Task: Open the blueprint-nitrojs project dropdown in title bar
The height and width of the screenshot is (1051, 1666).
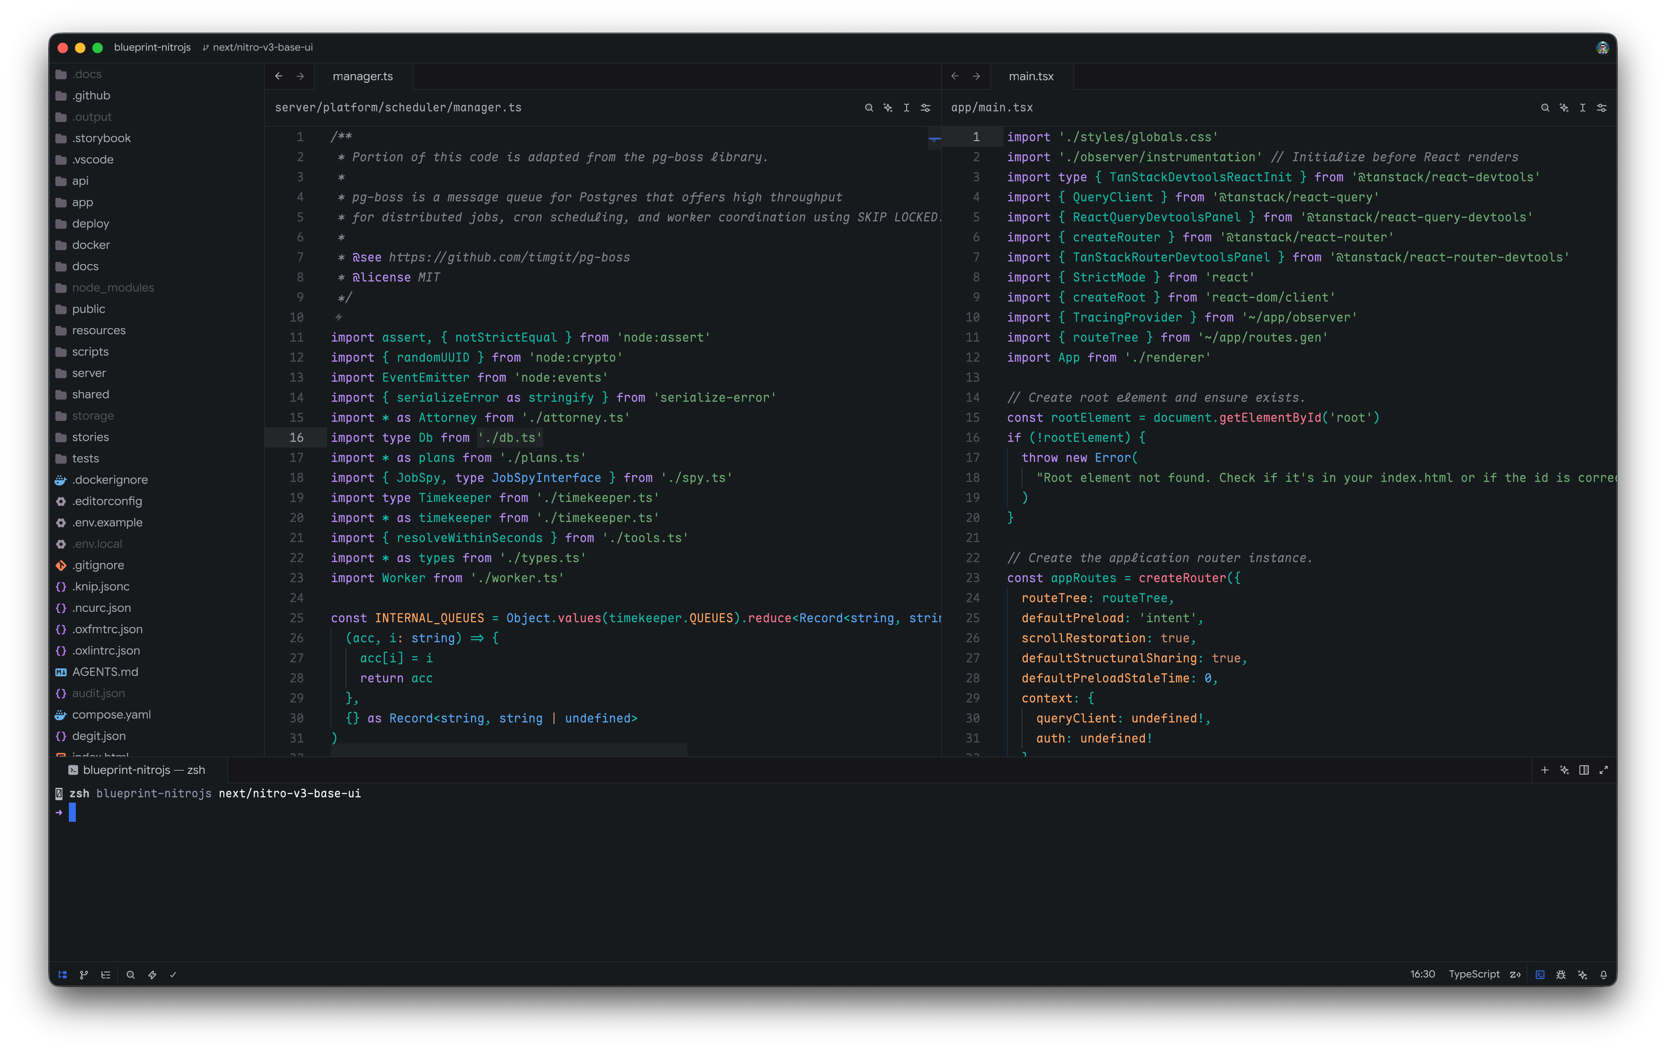Action: point(152,47)
